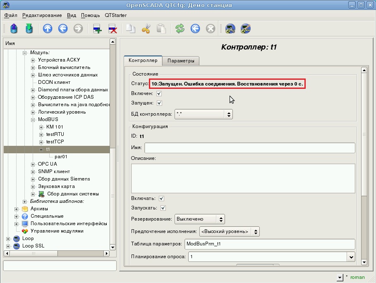Expand the 'OPC UA' tree node

(x=34, y=164)
